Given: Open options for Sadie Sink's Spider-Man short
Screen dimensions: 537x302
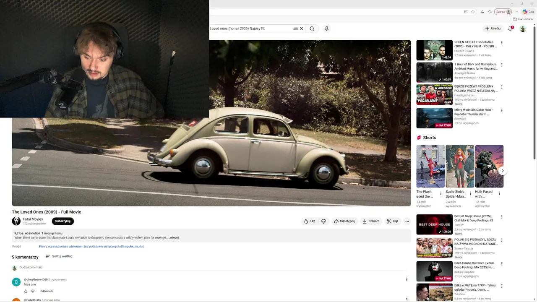Looking at the screenshot, I should point(470,193).
